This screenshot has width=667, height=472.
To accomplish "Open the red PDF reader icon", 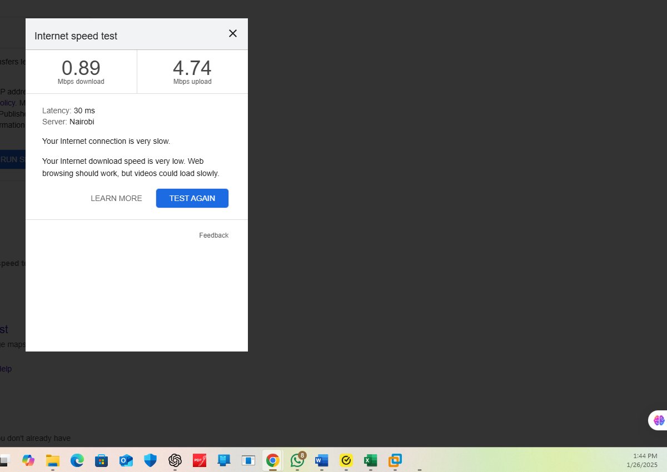I will [x=200, y=460].
